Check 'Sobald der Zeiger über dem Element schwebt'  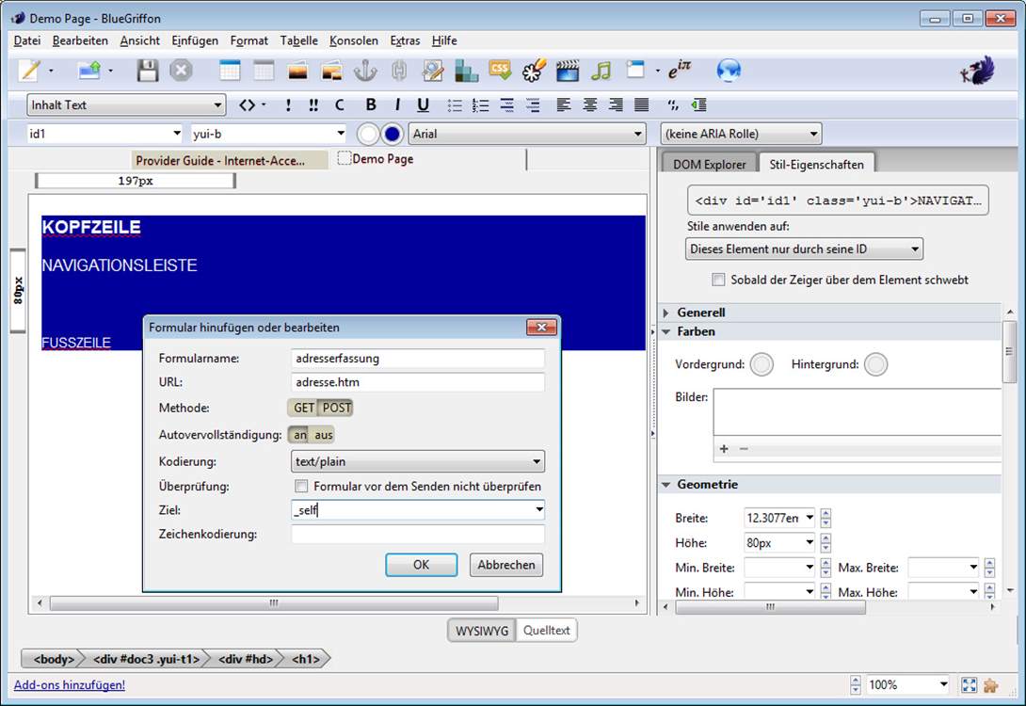pyautogui.click(x=718, y=280)
